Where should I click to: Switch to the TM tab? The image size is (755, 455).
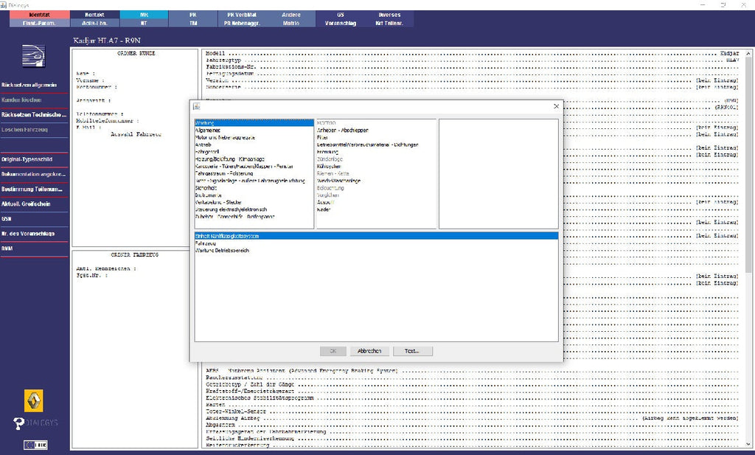click(x=193, y=23)
